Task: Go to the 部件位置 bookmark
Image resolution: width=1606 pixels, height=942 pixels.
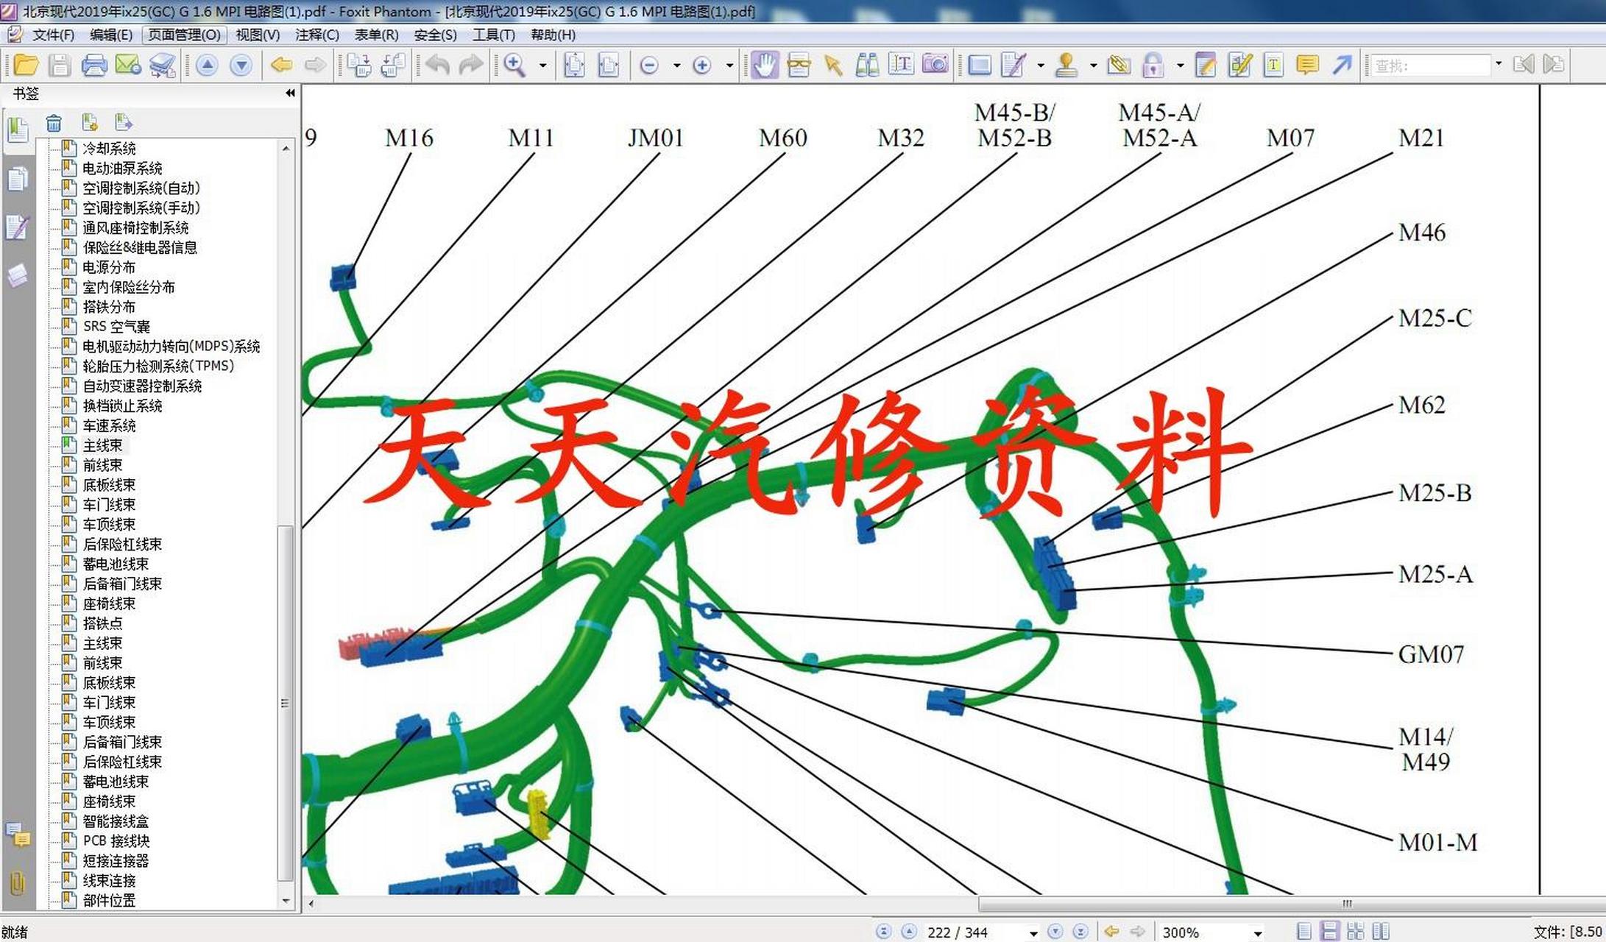Action: point(109,901)
